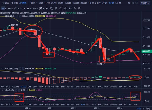
Task: Delete all drawings with trash icon
Action: pyautogui.click(x=79, y=9)
